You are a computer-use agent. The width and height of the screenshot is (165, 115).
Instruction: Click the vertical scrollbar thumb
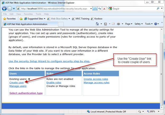pos(162,74)
